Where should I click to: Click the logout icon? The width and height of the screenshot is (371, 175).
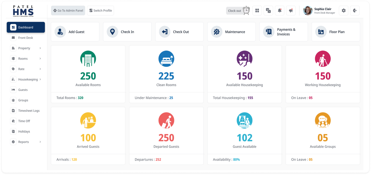pyautogui.click(x=355, y=11)
